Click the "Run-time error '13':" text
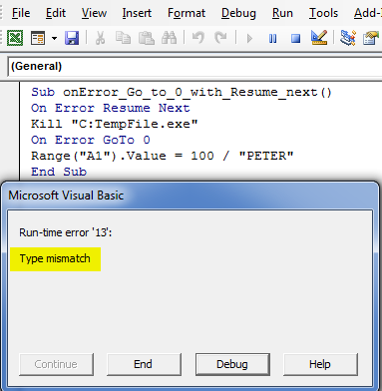The width and height of the screenshot is (382, 391). click(66, 232)
